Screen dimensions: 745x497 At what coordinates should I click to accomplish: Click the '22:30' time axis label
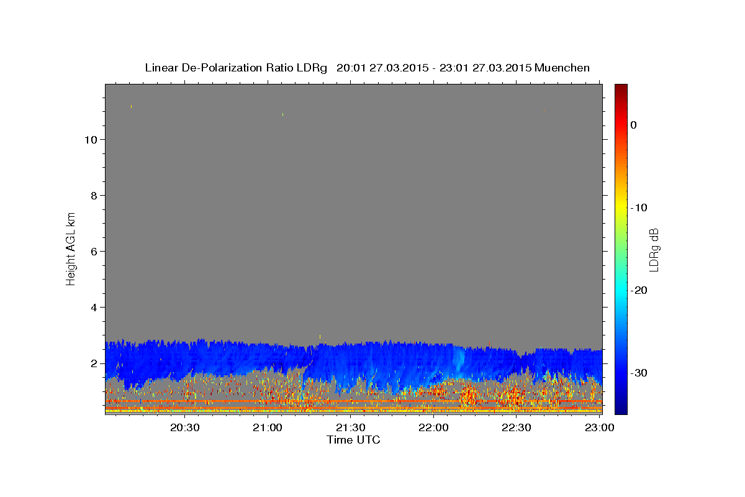(x=516, y=427)
